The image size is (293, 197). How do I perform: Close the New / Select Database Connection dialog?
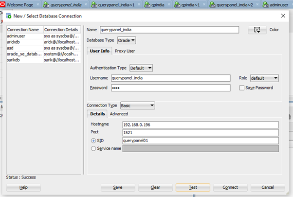(283, 16)
